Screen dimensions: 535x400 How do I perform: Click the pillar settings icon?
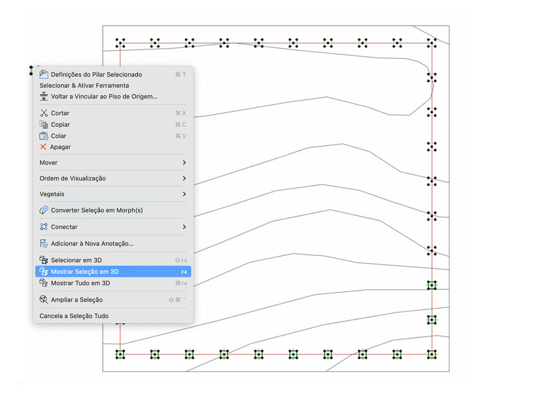[x=44, y=74]
